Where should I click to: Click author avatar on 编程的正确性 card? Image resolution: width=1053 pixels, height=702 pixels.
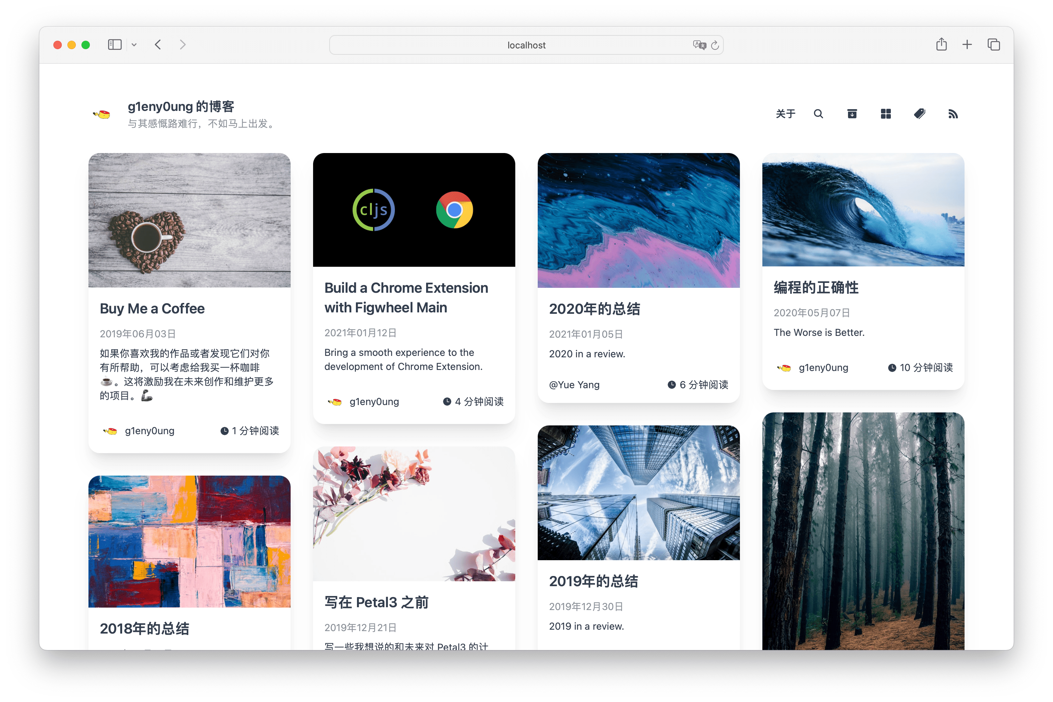tap(784, 368)
